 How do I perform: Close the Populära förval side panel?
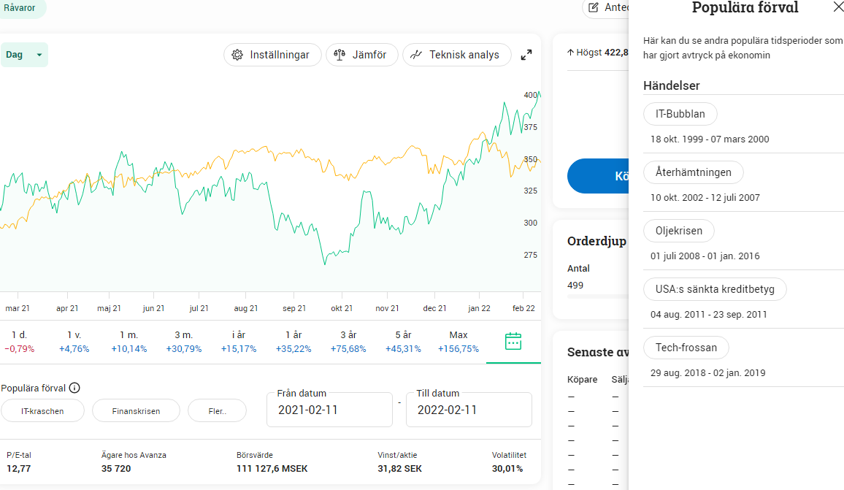pyautogui.click(x=839, y=7)
